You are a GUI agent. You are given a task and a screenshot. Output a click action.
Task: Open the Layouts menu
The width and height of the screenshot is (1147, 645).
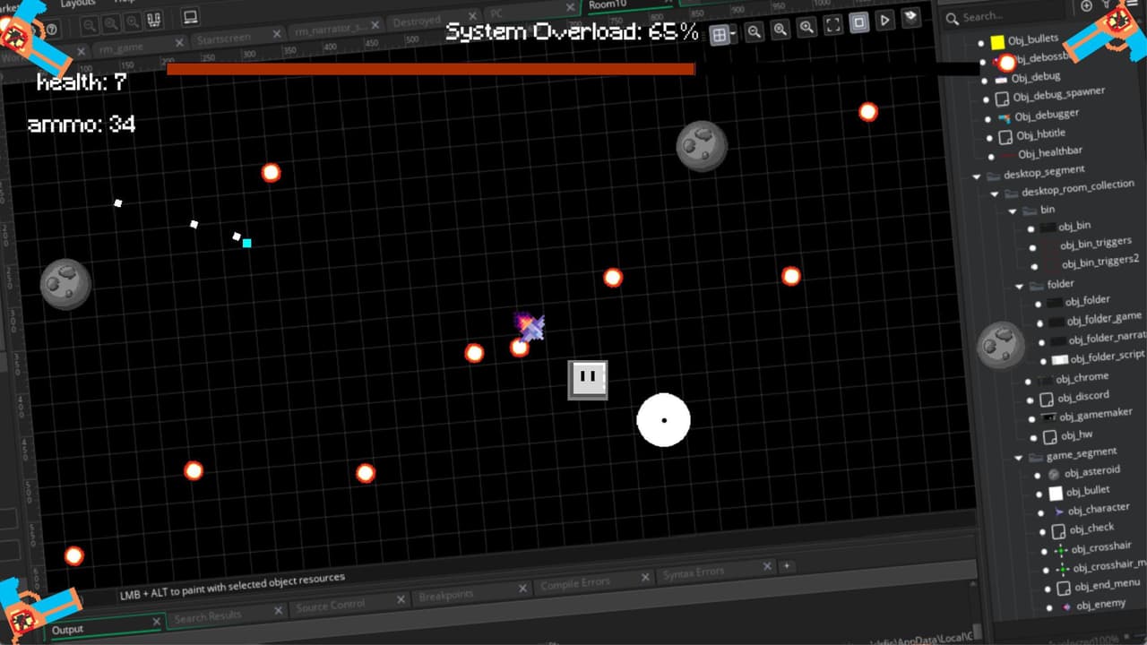(x=78, y=4)
